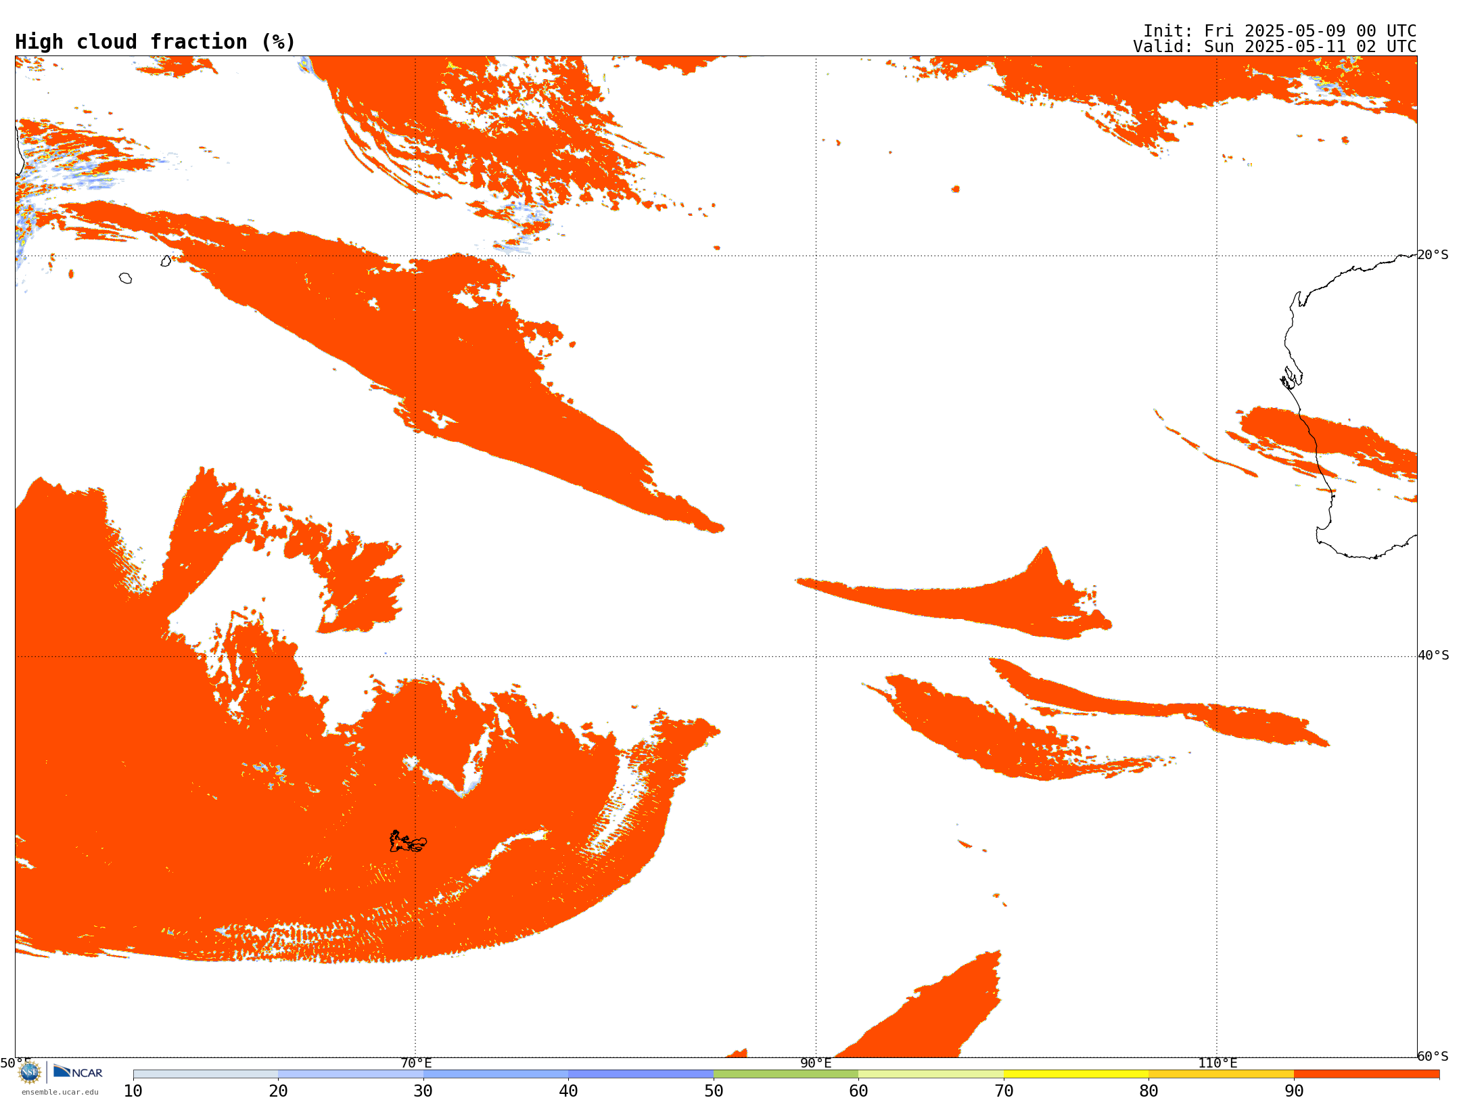Click the 80–90 gold colorbar segment
1461x1100 pixels.
pos(1221,1074)
